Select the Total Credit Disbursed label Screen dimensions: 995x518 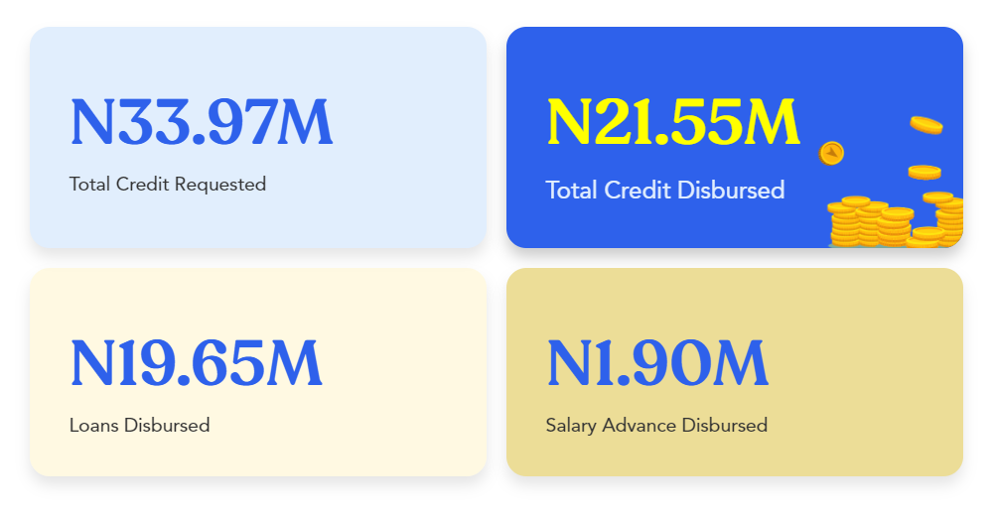(665, 191)
